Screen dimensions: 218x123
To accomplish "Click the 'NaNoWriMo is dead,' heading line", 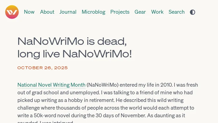I will tap(72, 42).
